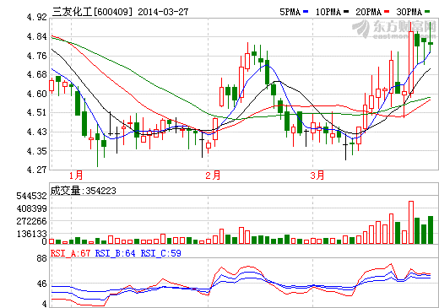This screenshot has height=308, width=439.
Task: Click the 4.43 price axis label
Action: pyautogui.click(x=36, y=132)
